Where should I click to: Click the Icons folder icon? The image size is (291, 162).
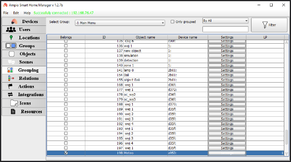tap(14, 103)
